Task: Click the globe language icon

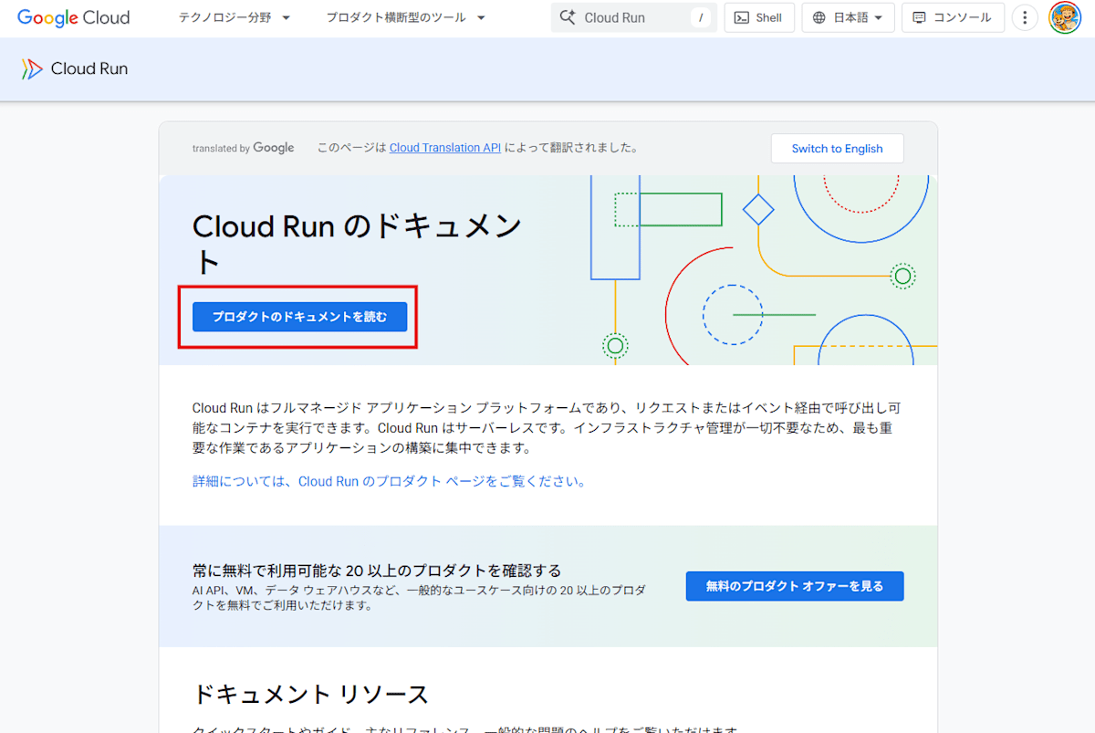Action: tap(819, 17)
